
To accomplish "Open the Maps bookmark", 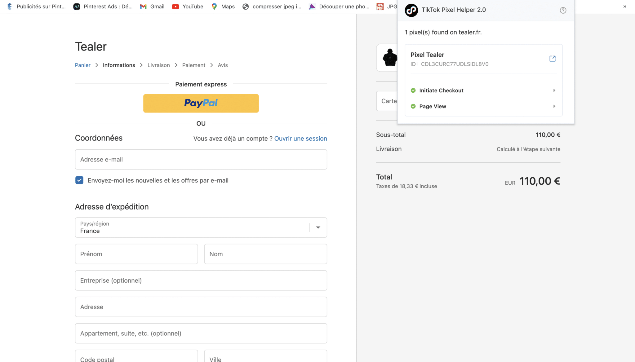I will 223,7.
